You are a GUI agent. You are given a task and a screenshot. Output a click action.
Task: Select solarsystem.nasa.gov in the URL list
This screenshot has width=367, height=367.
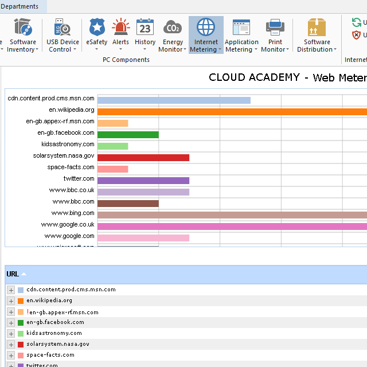pos(58,344)
